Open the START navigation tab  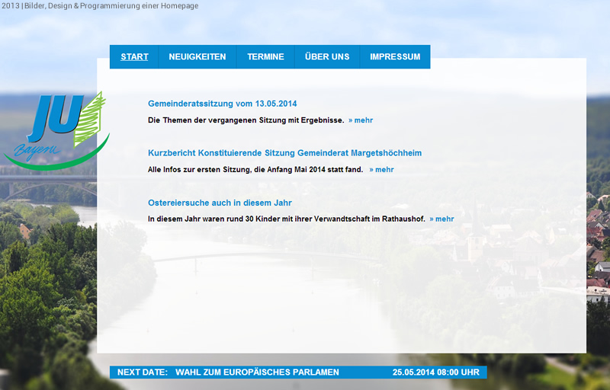click(x=134, y=56)
